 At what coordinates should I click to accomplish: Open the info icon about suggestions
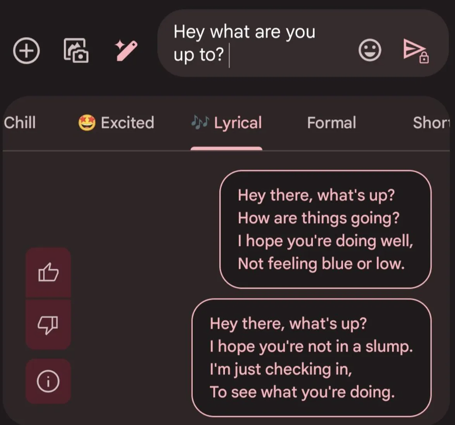point(48,382)
